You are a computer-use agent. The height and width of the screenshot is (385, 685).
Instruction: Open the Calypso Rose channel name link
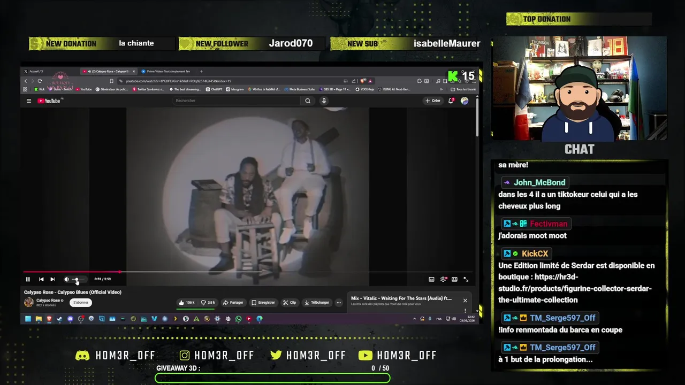48,301
